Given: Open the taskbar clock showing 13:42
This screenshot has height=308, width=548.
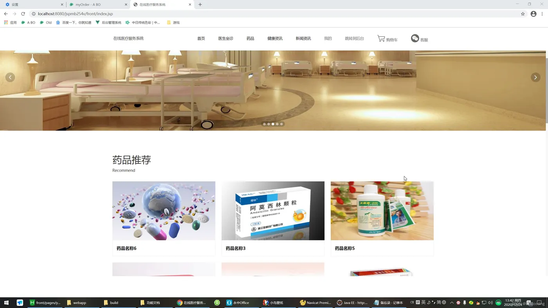Looking at the screenshot, I should (x=513, y=303).
